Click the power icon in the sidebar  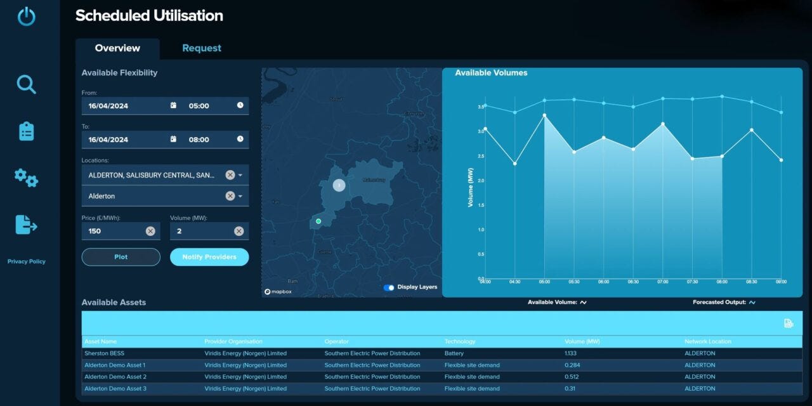tap(25, 16)
